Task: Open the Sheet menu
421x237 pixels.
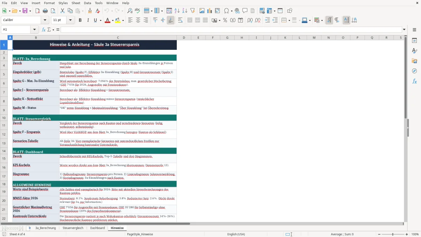Action: click(76, 3)
